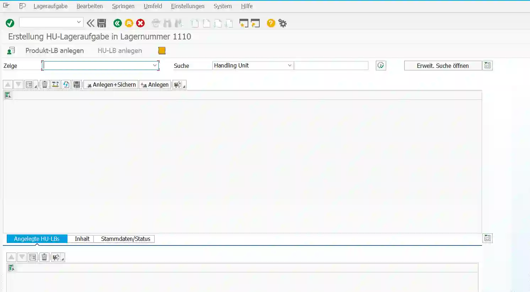Click the Erweit. Suche öffnen button

tap(443, 66)
